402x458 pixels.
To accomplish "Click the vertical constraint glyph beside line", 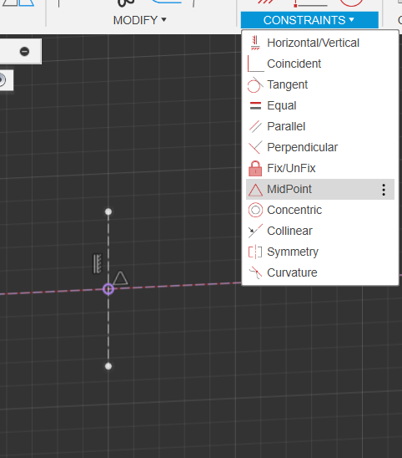I will (x=98, y=263).
